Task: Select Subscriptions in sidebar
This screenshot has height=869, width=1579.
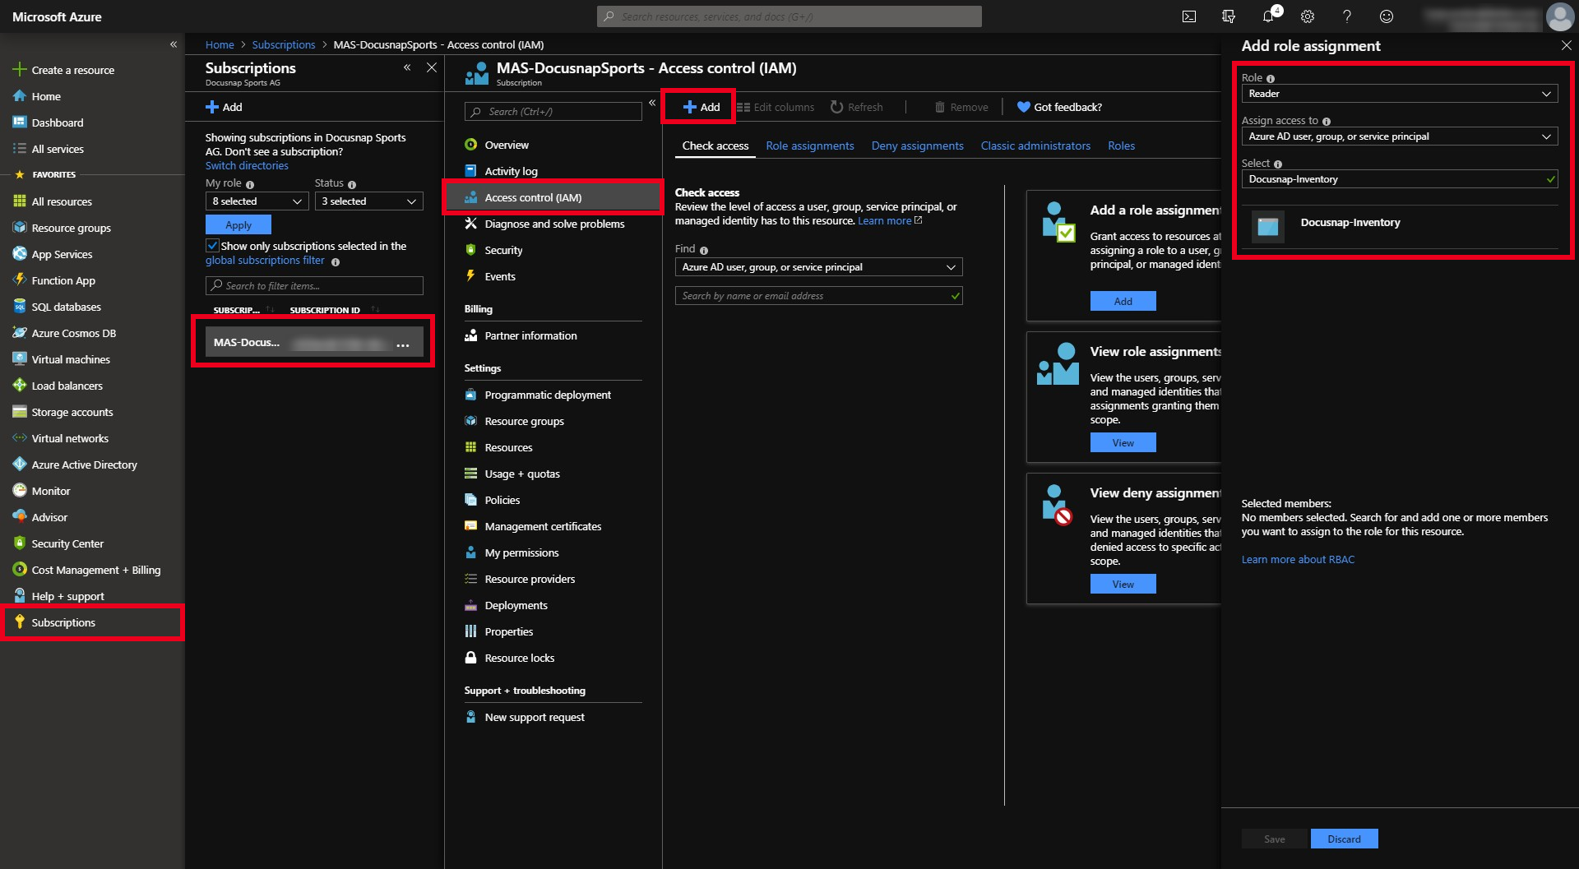Action: click(x=92, y=622)
